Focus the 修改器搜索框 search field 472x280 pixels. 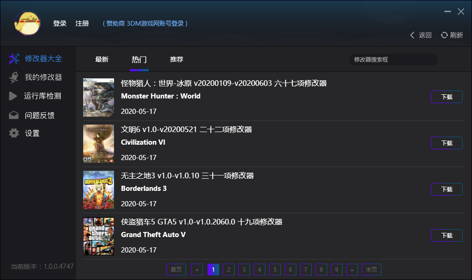(393, 60)
